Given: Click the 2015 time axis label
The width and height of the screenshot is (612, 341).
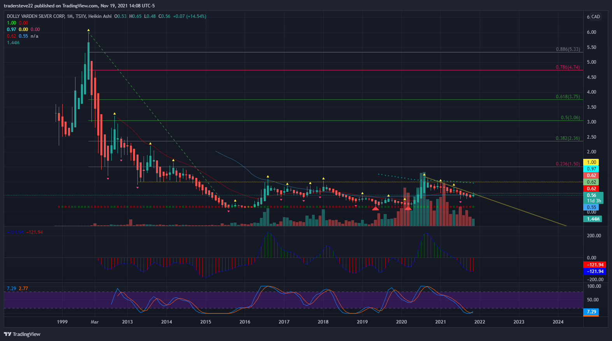Looking at the screenshot, I should point(206,322).
